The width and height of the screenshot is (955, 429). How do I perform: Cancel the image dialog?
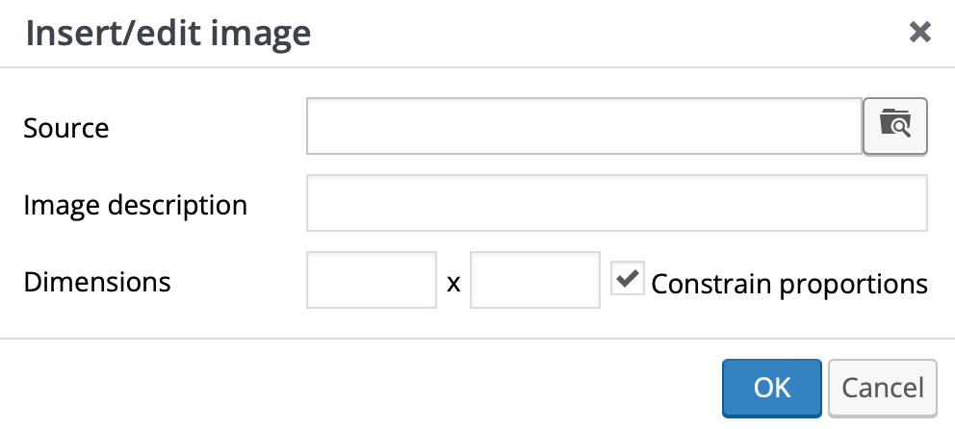coord(883,389)
